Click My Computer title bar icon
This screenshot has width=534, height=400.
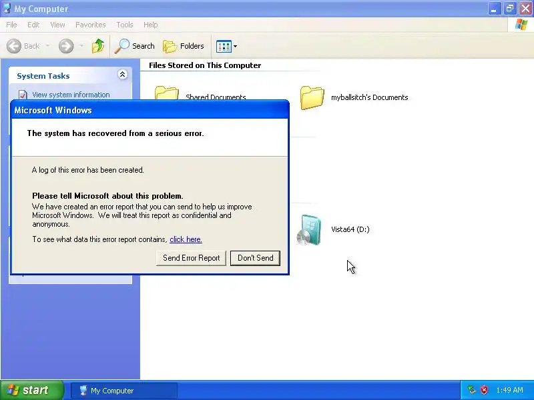point(7,8)
